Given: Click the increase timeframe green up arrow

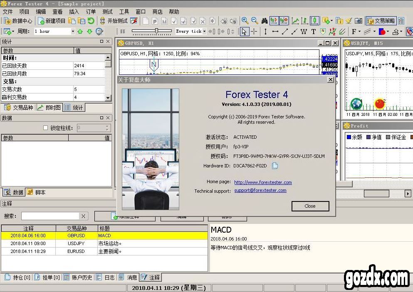Looking at the screenshot, I should click(80, 32).
